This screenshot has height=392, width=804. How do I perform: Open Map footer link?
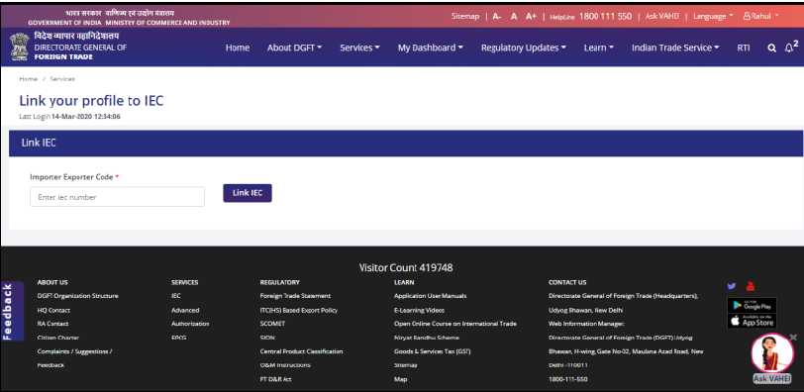click(x=400, y=380)
